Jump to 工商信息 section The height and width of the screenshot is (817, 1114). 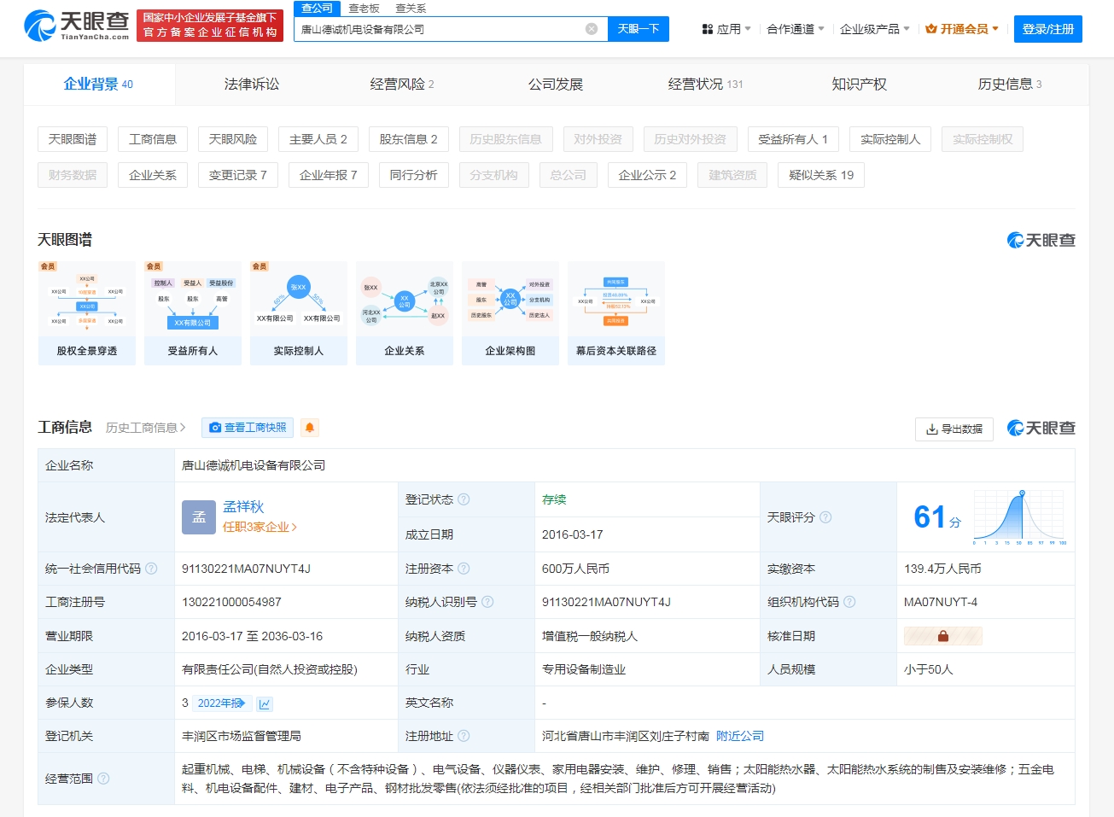pos(153,139)
